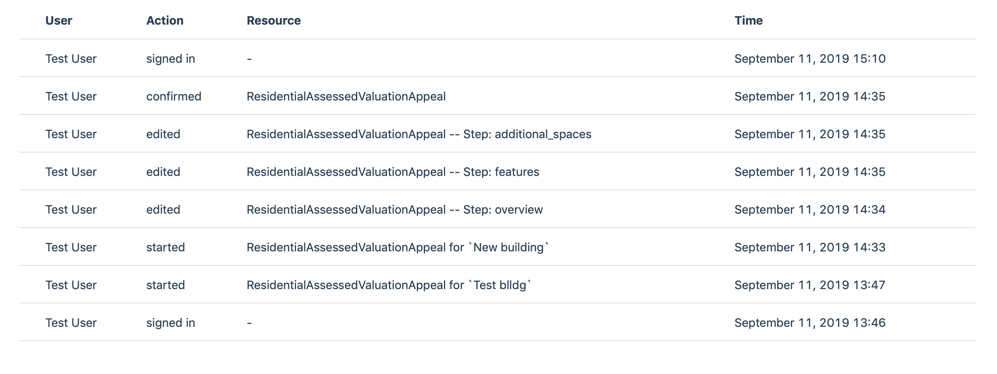
Task: Click "edited" in the Step: features row
Action: tap(163, 172)
